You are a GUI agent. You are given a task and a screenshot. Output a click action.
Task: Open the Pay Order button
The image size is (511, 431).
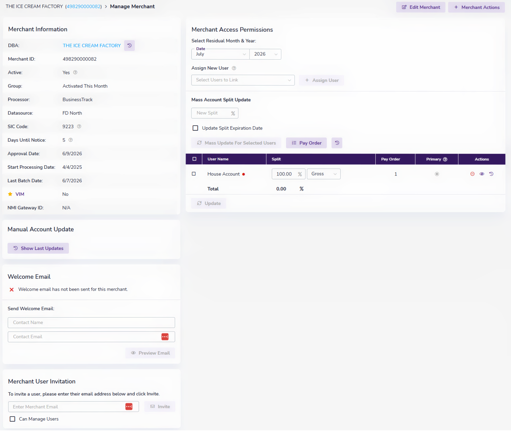[x=306, y=143]
